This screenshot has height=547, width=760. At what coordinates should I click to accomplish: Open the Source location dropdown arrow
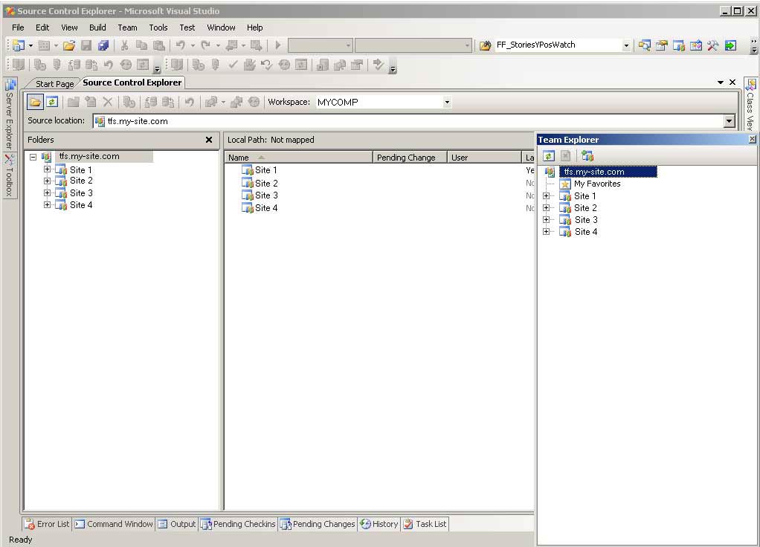[x=729, y=121]
